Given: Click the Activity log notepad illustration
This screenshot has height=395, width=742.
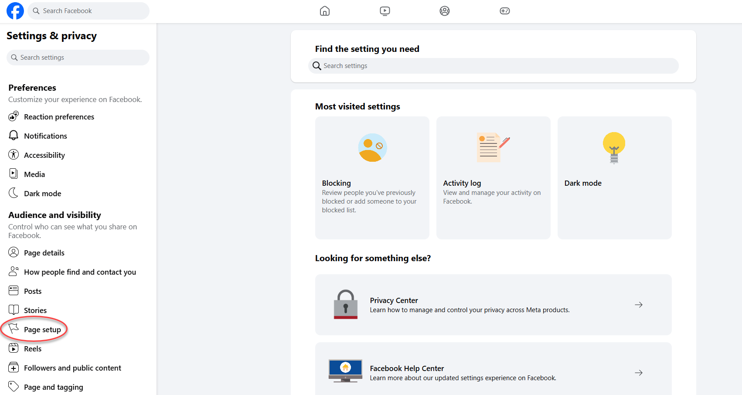Looking at the screenshot, I should coord(493,147).
